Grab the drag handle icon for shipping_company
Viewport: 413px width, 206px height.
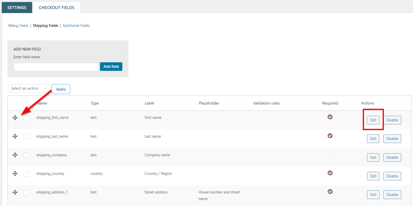click(15, 155)
